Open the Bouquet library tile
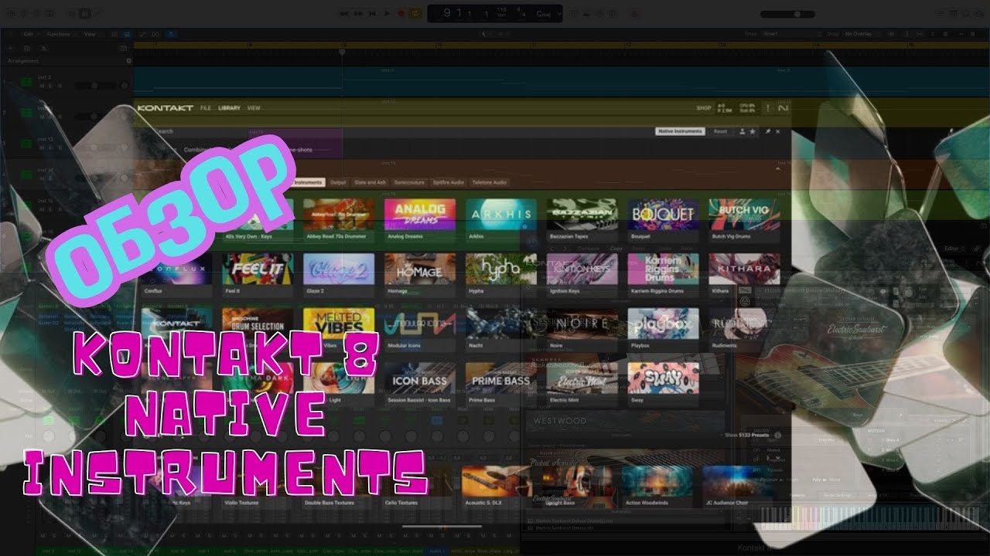 [664, 219]
